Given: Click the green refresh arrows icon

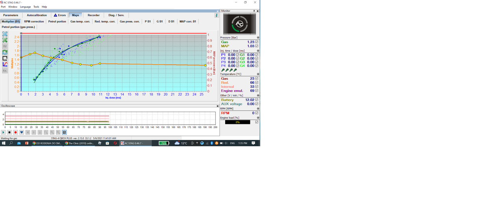Looking at the screenshot, I should pyautogui.click(x=5, y=52).
